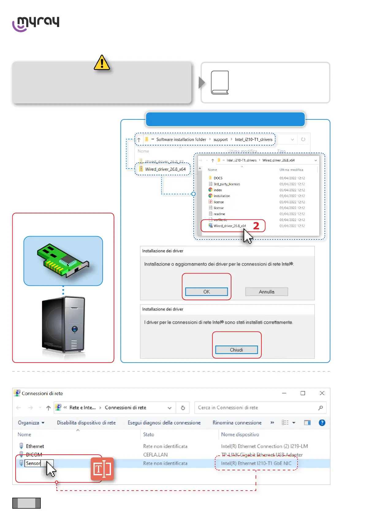Screen dimensions: 365x517
Task: Click the readme text file icon
Action: click(210, 214)
